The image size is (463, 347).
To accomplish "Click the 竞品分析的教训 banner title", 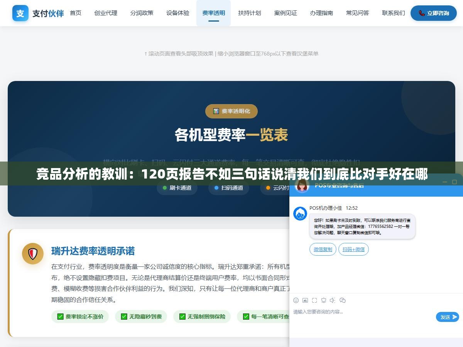I will coord(231,174).
